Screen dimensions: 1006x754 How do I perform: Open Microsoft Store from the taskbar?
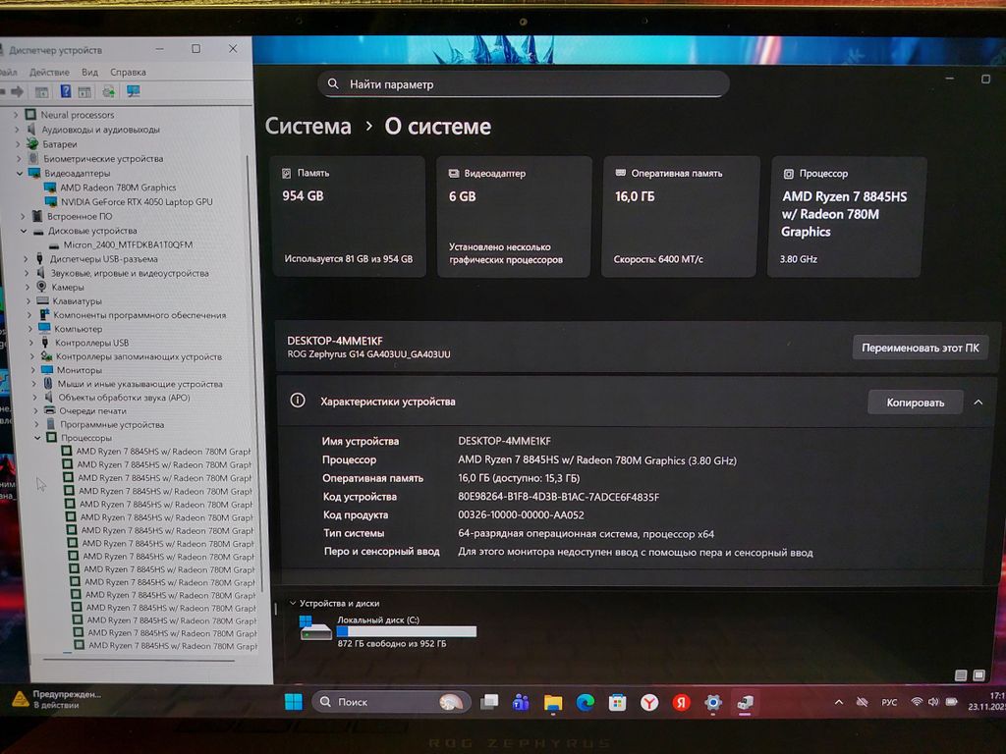click(x=617, y=702)
